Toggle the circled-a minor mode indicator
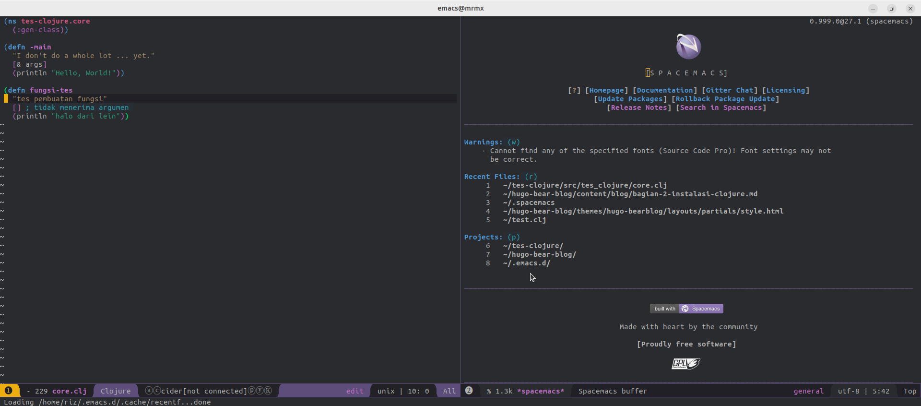921x406 pixels. 149,391
